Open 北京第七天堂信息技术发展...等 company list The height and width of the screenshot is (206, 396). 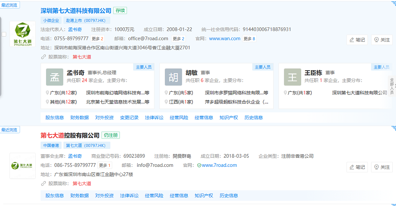[118, 102]
